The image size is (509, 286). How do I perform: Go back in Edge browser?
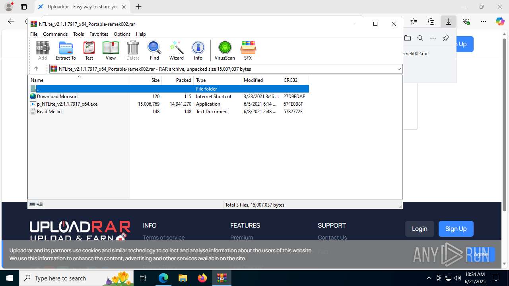11,21
